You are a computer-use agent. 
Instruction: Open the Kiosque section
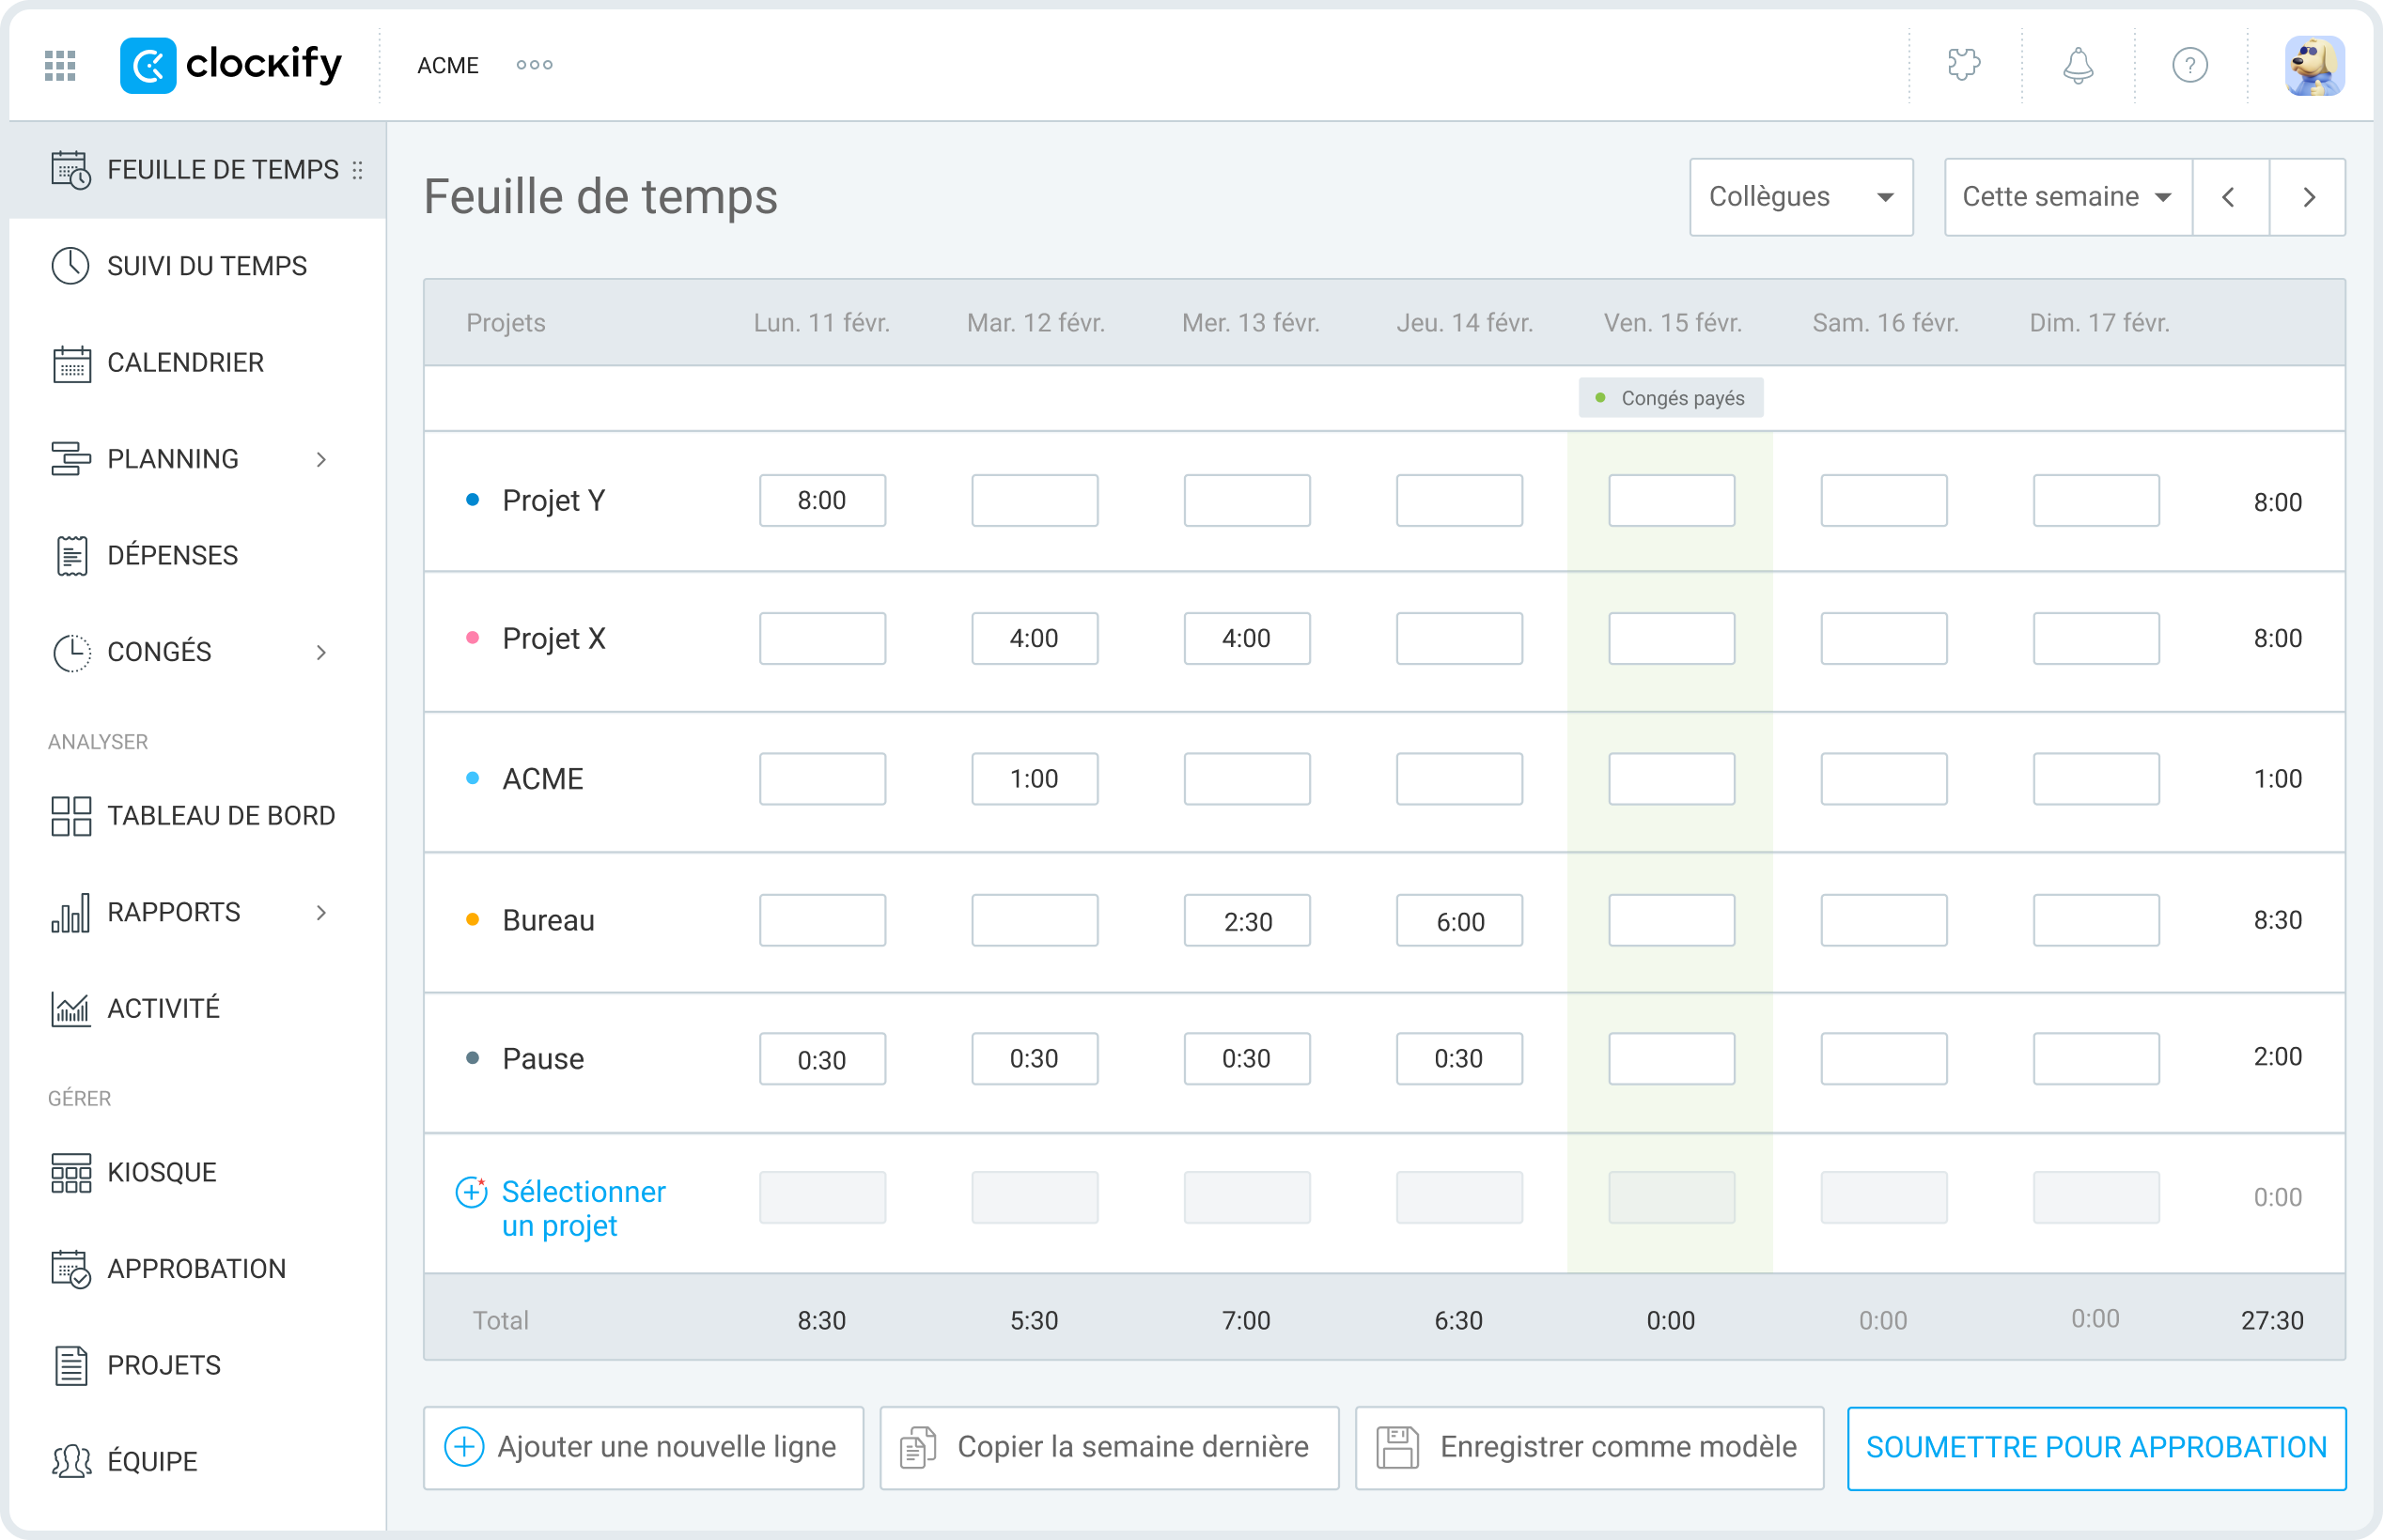(x=161, y=1172)
